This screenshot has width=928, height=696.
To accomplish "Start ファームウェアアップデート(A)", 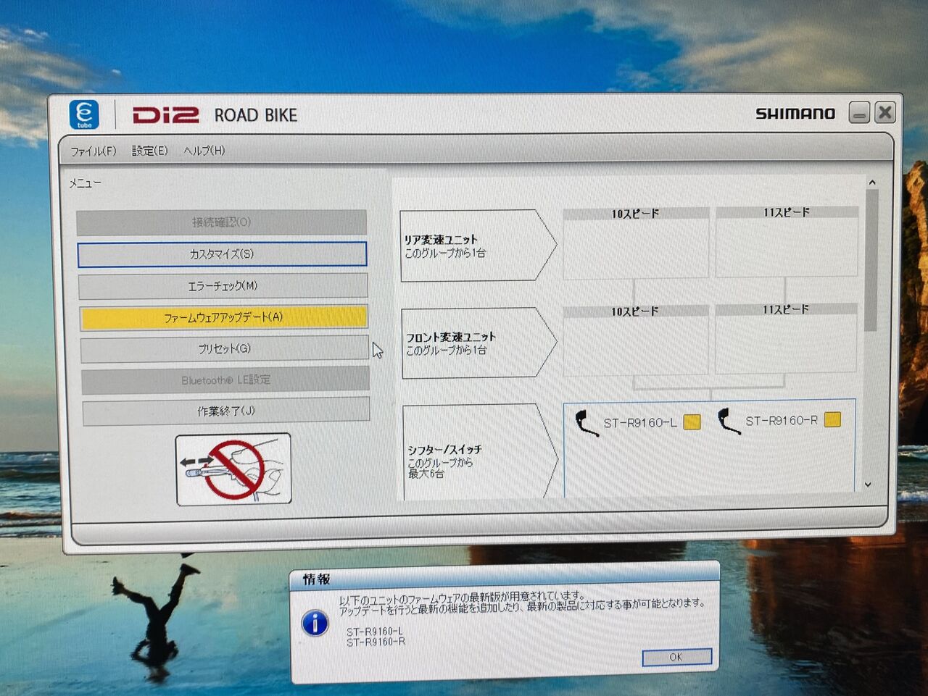I will pos(223,317).
